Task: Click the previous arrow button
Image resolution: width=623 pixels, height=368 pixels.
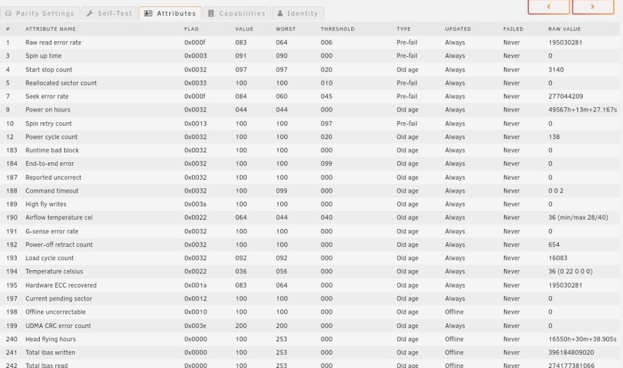Action: coord(549,7)
